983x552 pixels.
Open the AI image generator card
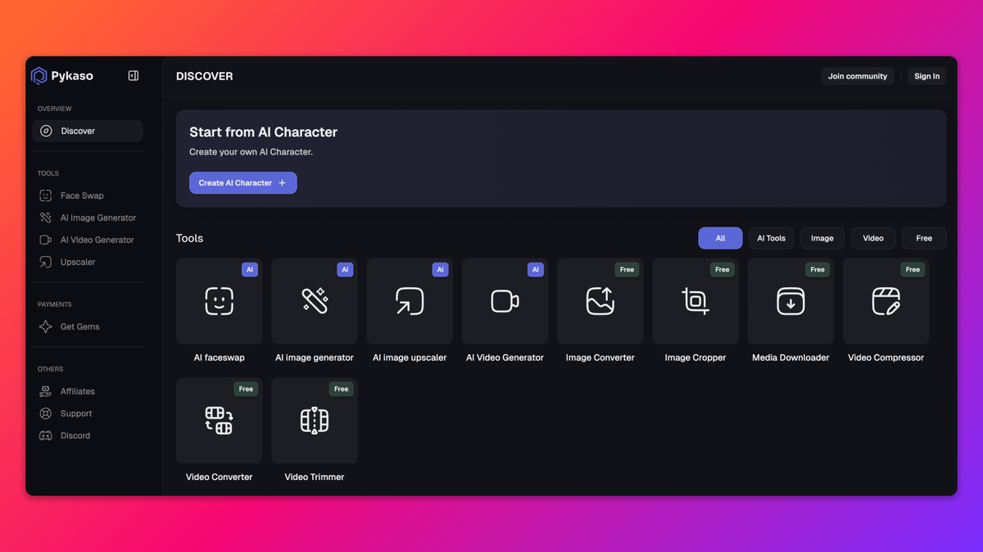coord(315,302)
